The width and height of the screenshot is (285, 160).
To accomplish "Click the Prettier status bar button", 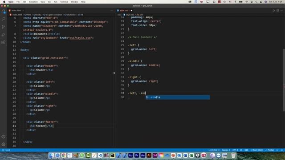I will coord(270,150).
